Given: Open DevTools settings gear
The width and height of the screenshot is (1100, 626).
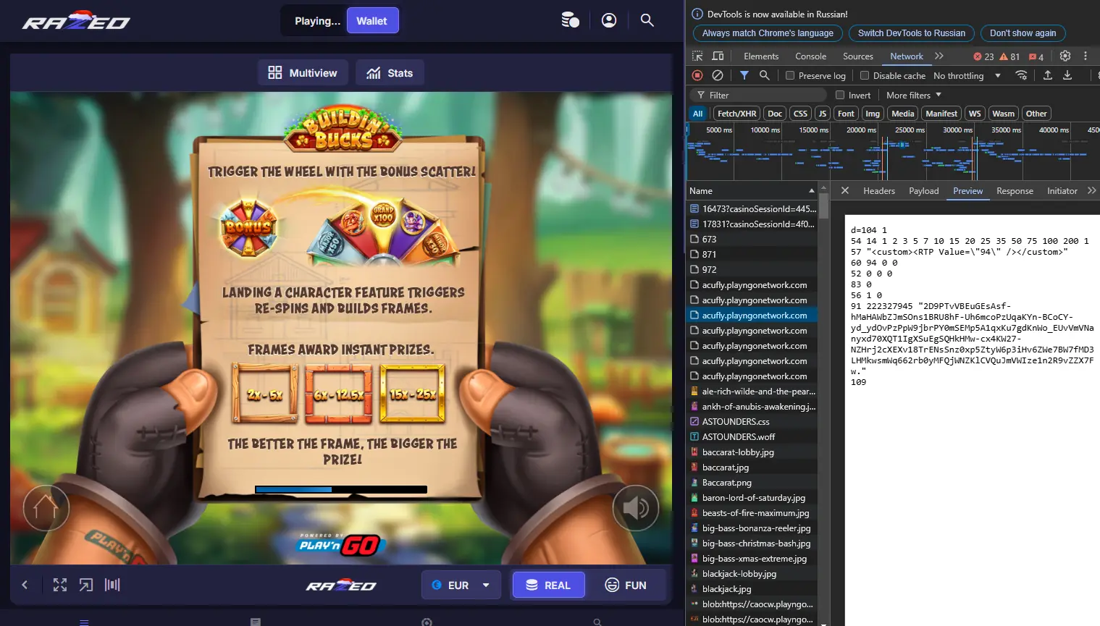Looking at the screenshot, I should 1065,56.
